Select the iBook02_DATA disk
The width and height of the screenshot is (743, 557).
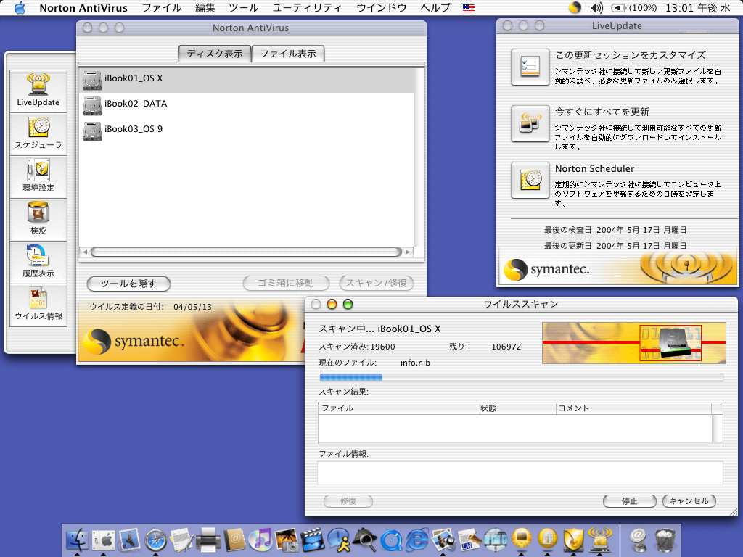(247, 104)
